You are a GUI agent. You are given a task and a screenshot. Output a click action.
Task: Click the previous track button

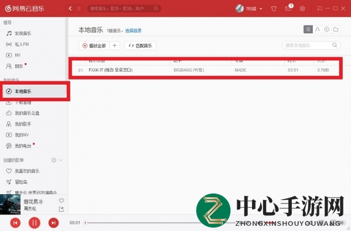[x=15, y=223]
